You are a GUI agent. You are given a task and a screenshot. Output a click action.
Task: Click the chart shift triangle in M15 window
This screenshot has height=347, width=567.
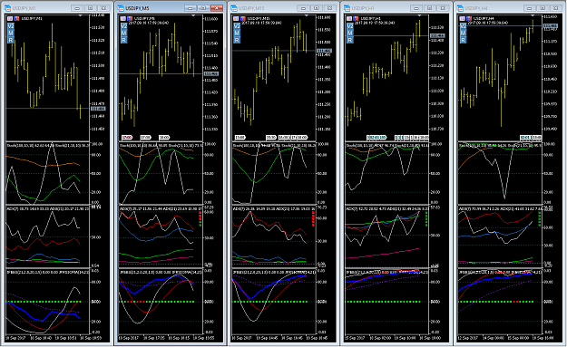[x=307, y=15]
